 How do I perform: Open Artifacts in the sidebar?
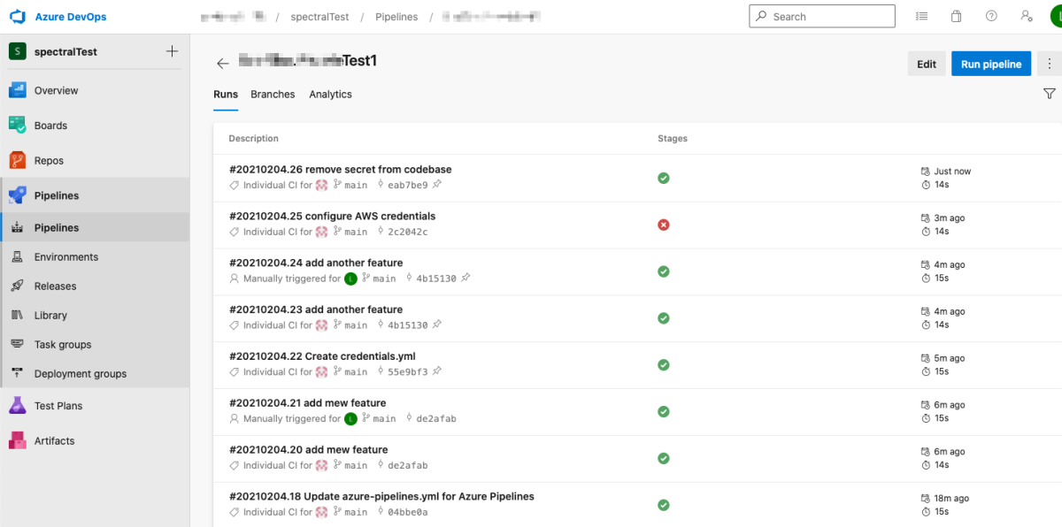[95, 441]
